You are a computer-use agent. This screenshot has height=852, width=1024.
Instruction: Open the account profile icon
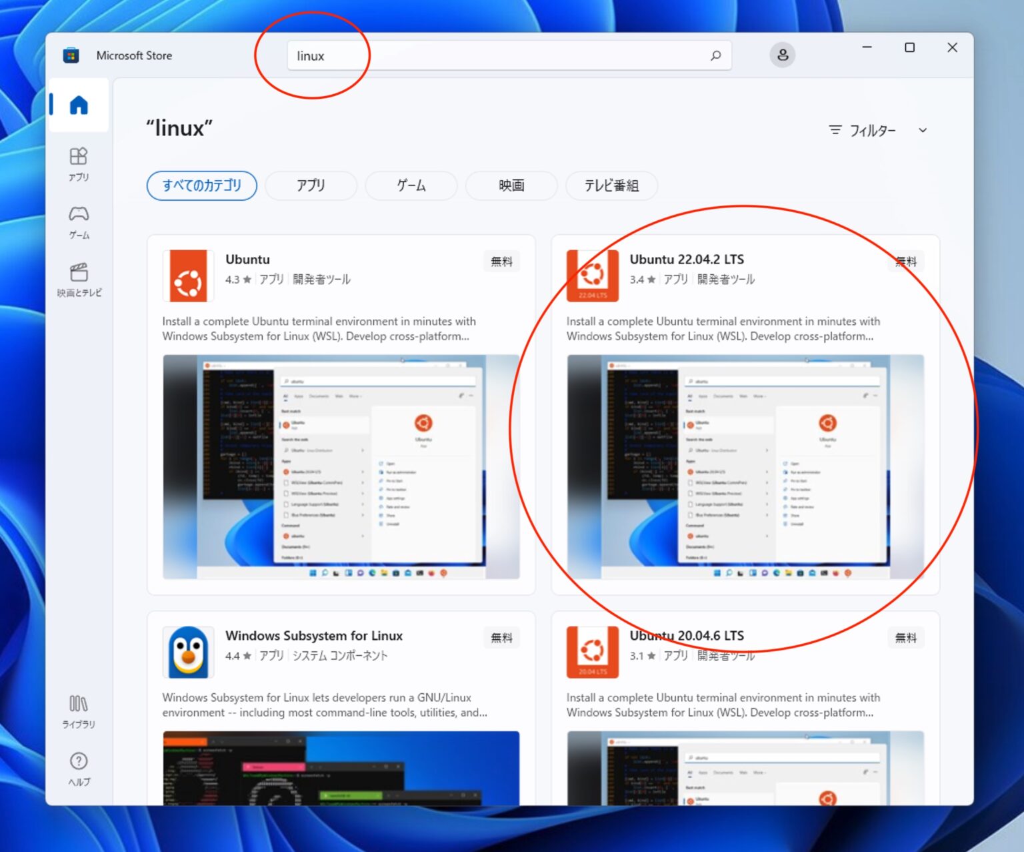pos(783,55)
